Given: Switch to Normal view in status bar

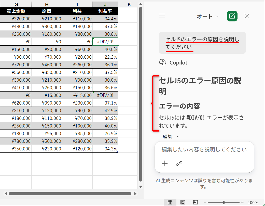Looking at the screenshot, I should pyautogui.click(x=170, y=202).
